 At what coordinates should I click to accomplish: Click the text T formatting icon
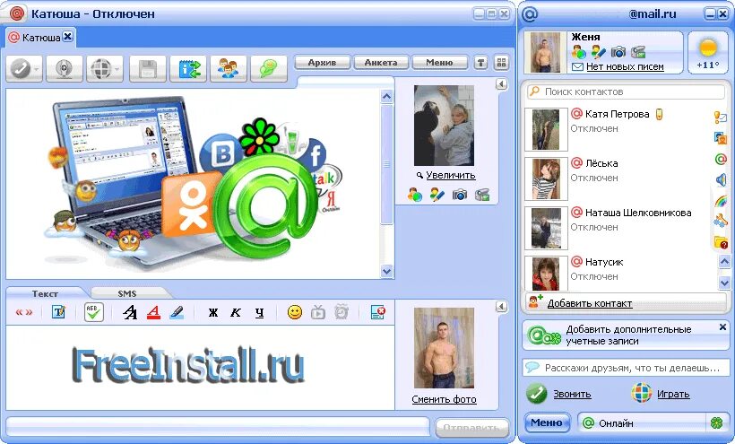pyautogui.click(x=58, y=312)
